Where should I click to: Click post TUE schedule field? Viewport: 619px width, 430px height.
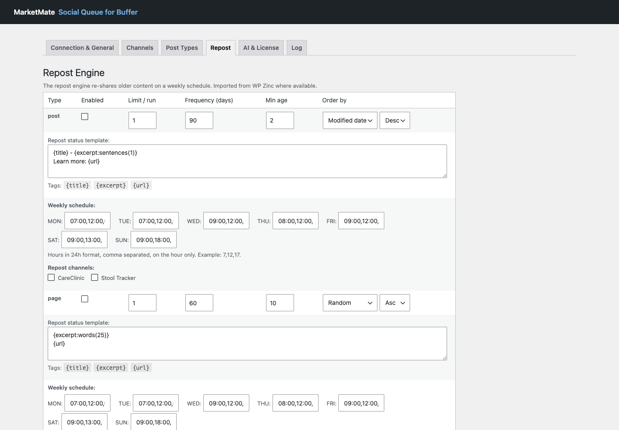click(156, 221)
